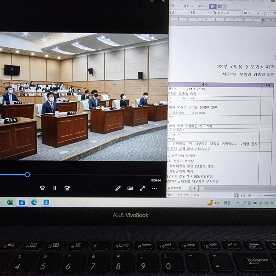Click the document title 22부 <의정 돋보기> 자막
This screenshot has height=276, width=276.
point(246,67)
